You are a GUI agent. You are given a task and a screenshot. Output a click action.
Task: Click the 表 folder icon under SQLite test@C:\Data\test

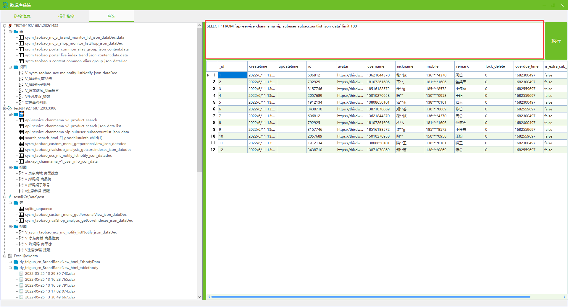click(x=16, y=203)
